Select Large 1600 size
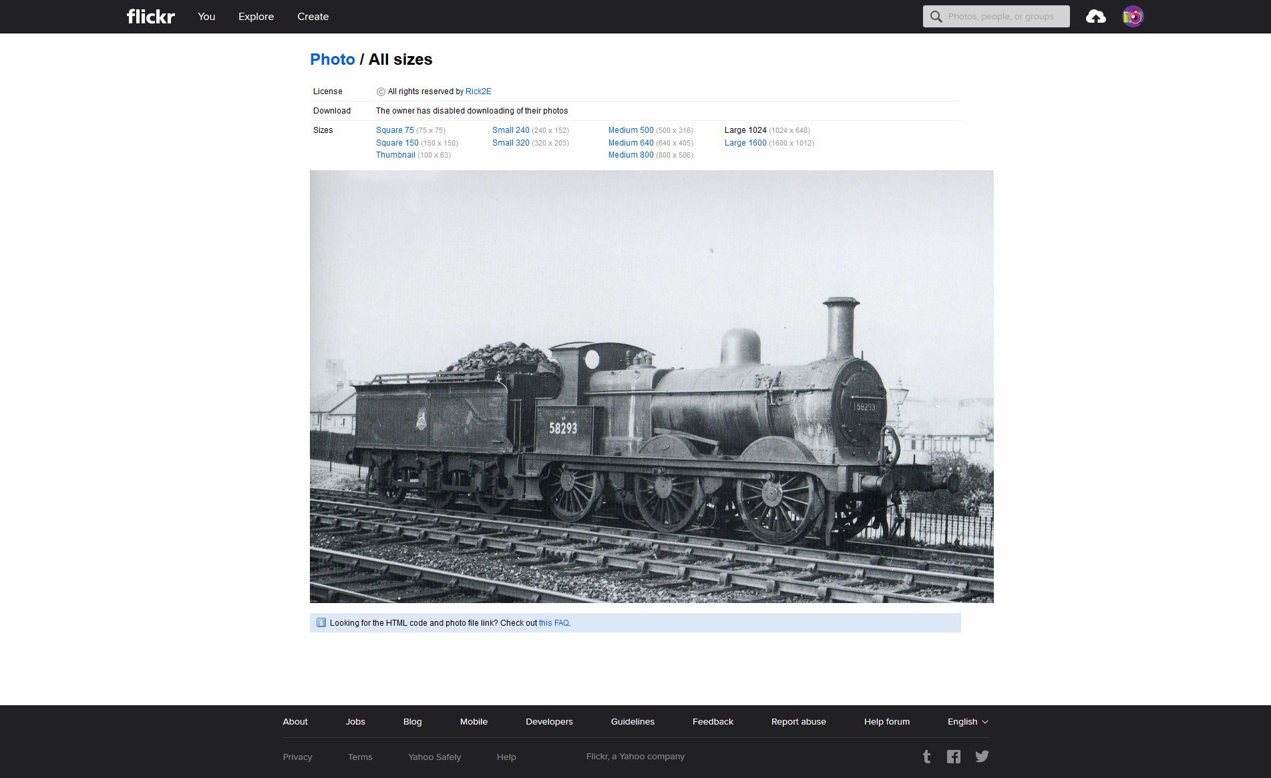The image size is (1271, 778). click(x=745, y=143)
